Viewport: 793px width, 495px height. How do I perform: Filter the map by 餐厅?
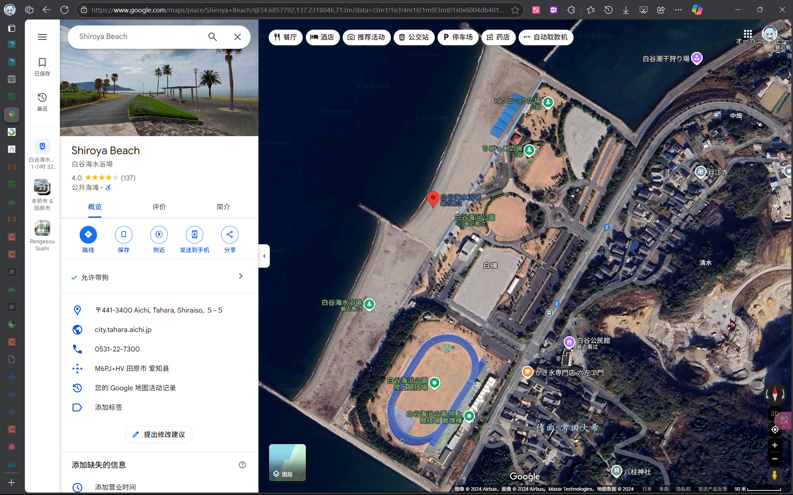tap(285, 37)
